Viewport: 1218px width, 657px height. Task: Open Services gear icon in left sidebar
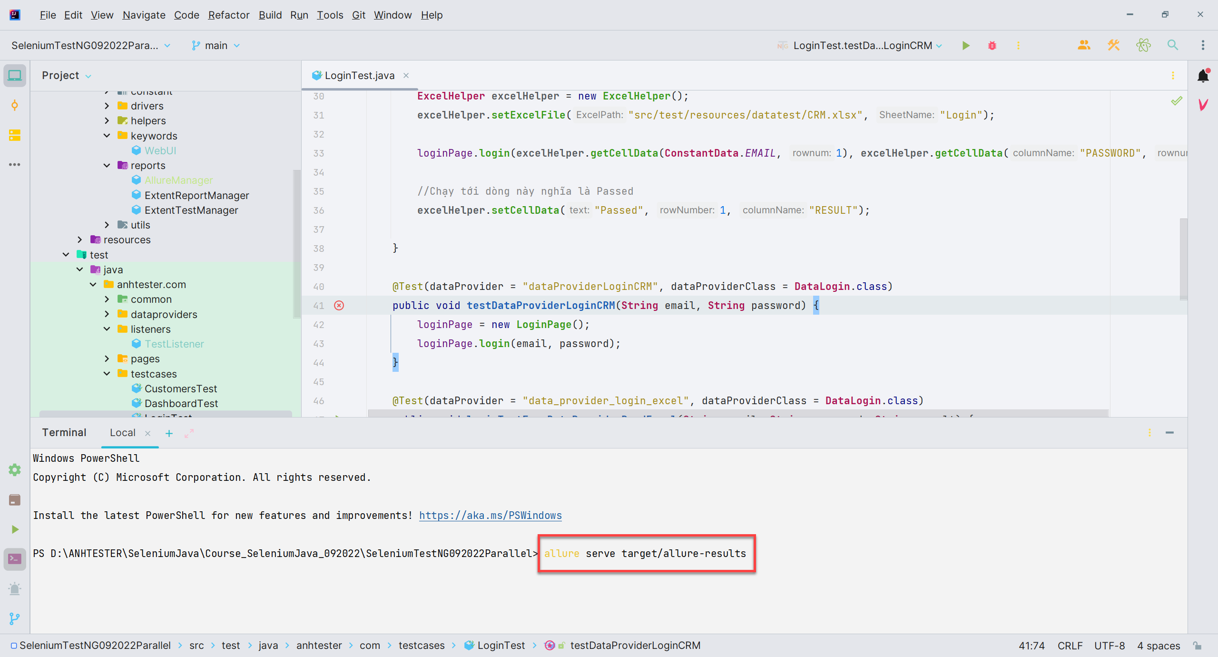(x=15, y=470)
